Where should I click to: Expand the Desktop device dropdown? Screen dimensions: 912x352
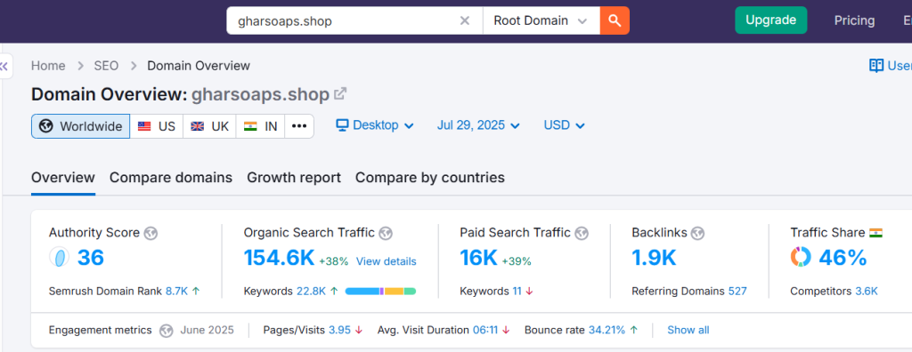pyautogui.click(x=375, y=125)
